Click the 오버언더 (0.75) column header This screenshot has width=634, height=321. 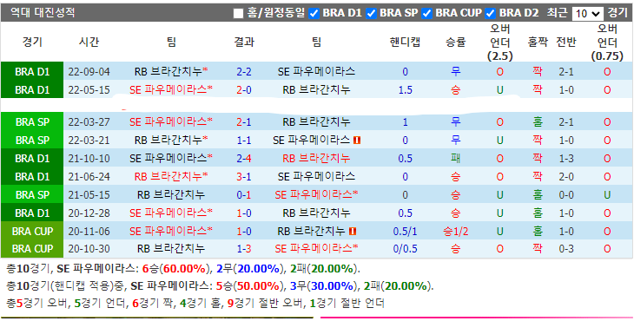pos(607,43)
